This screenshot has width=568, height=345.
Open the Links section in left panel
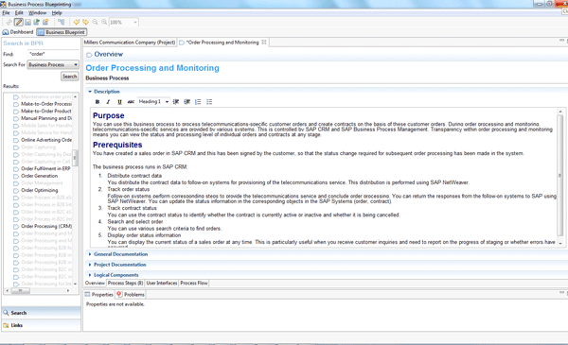[x=41, y=325]
